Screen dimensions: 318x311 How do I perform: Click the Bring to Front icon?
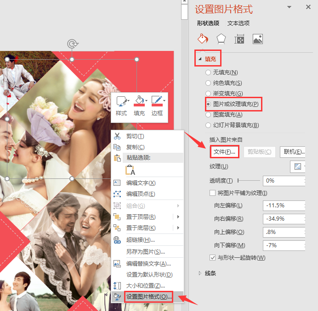(x=117, y=217)
